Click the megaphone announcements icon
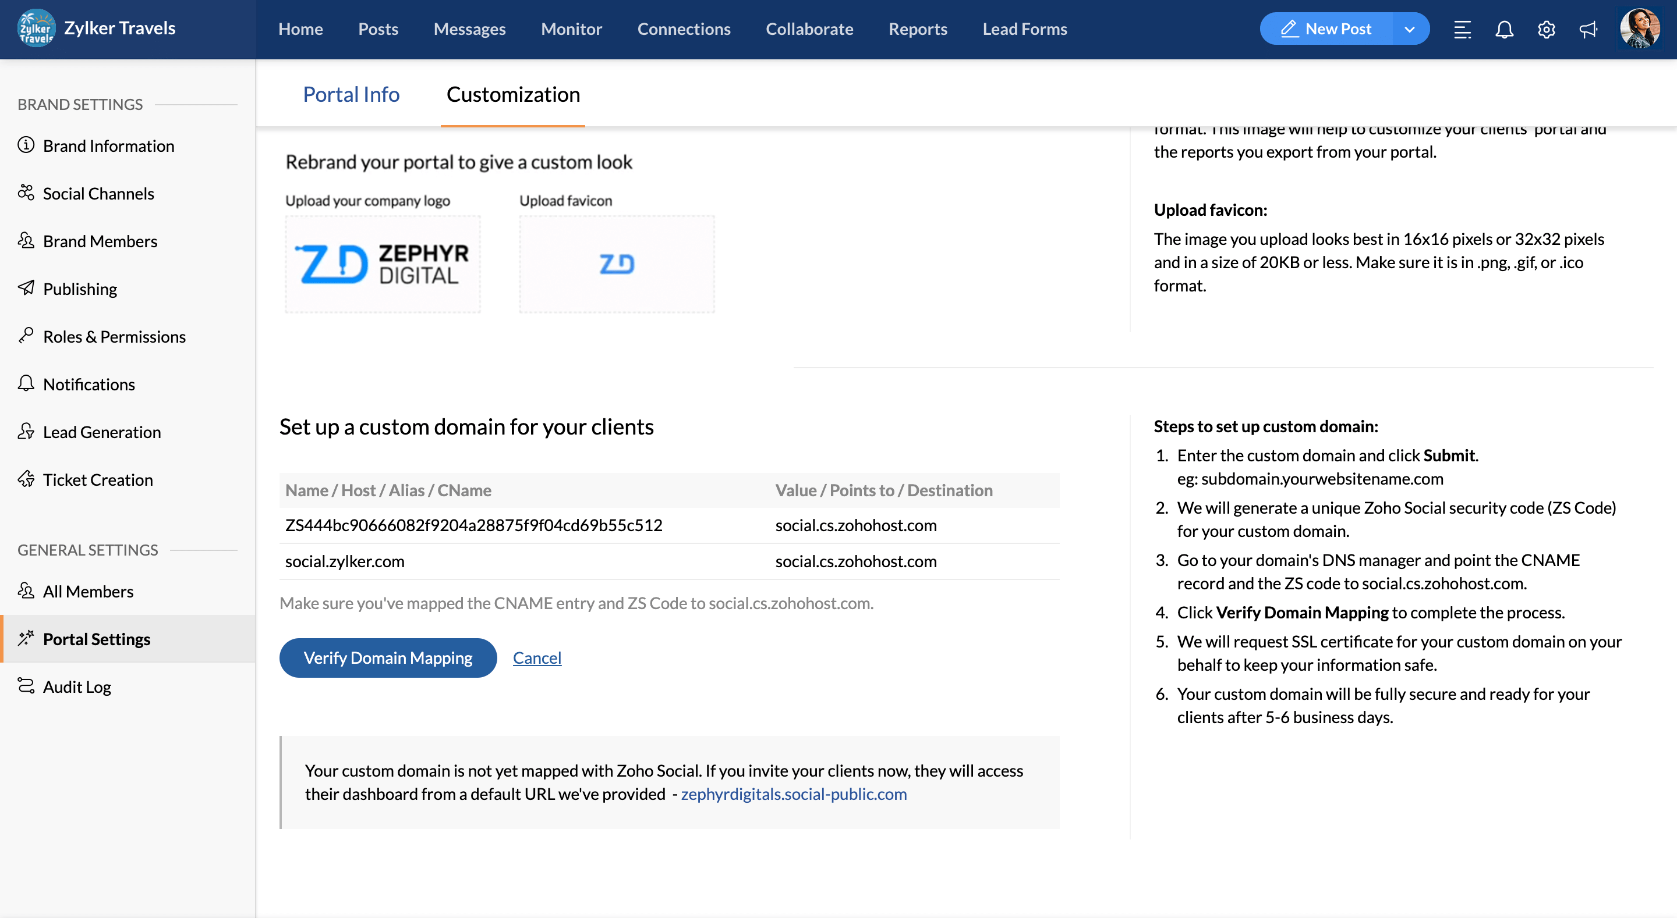1677x918 pixels. (1588, 29)
